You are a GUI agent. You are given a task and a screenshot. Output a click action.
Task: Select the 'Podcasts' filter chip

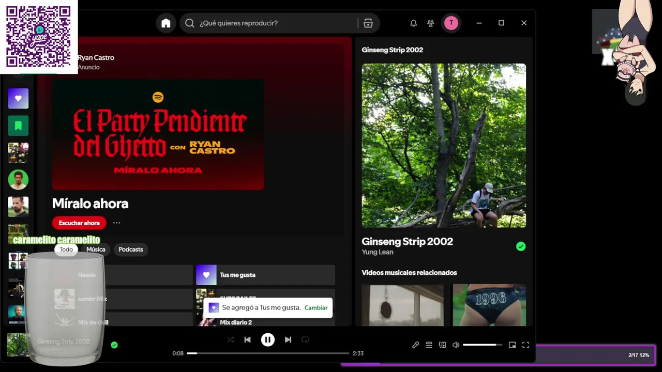131,250
